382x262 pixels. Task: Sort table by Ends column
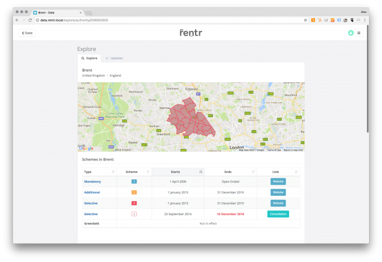click(230, 172)
